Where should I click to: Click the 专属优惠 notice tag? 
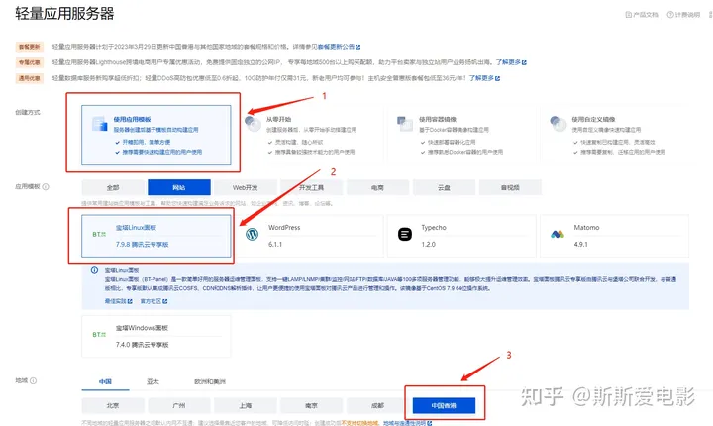pos(29,62)
